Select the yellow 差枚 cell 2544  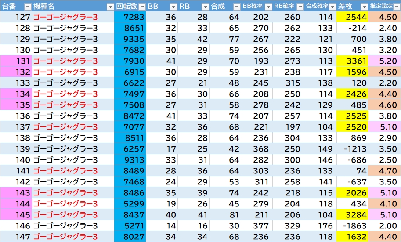pyautogui.click(x=352, y=17)
